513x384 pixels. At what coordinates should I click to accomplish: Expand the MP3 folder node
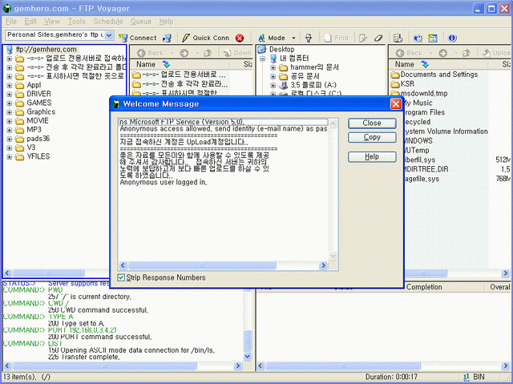pos(9,130)
